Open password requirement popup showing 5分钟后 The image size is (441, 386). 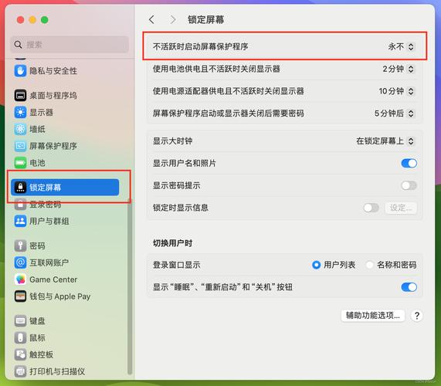(x=395, y=113)
